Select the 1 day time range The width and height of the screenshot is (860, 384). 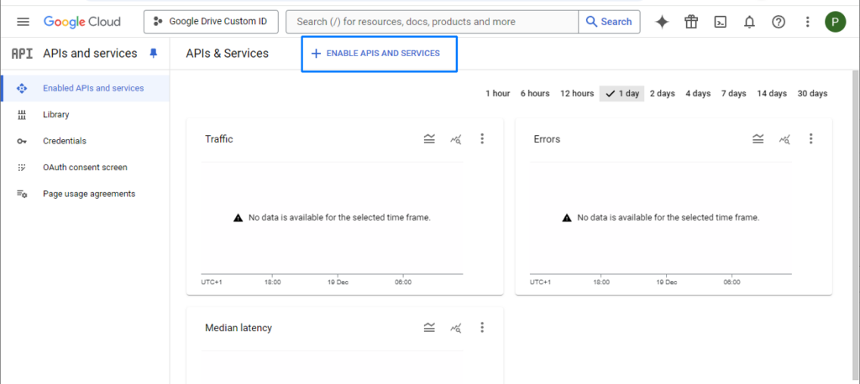click(621, 94)
